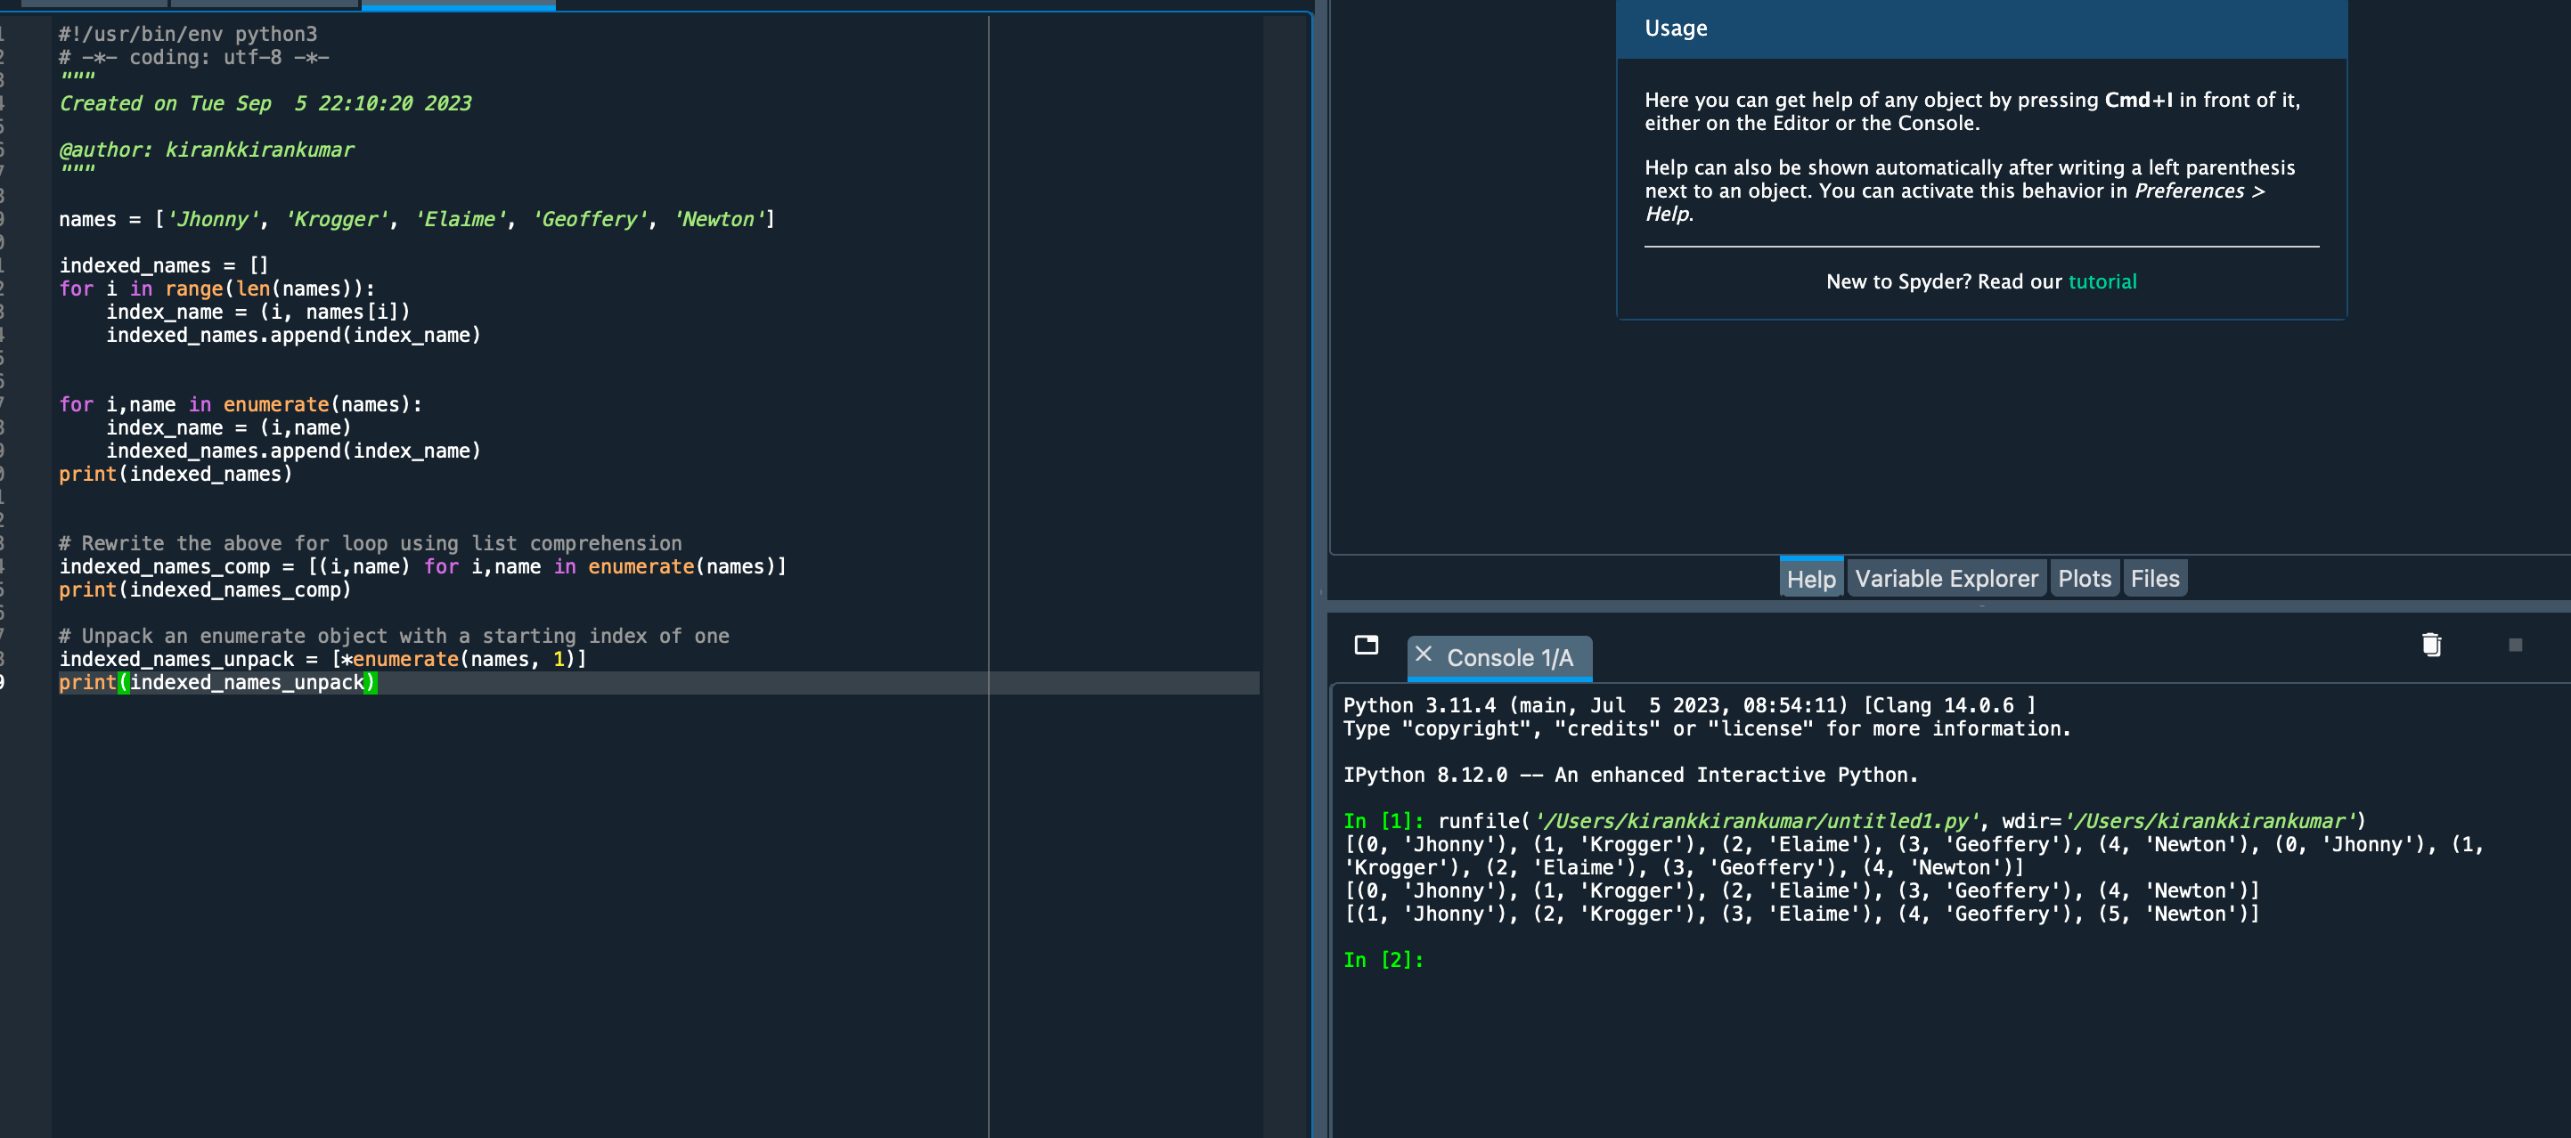Close the Console 1/A tab using its X
This screenshot has height=1138, width=2571.
(1424, 654)
